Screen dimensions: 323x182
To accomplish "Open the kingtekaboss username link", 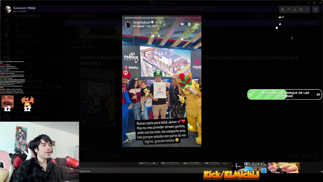I will click(142, 22).
